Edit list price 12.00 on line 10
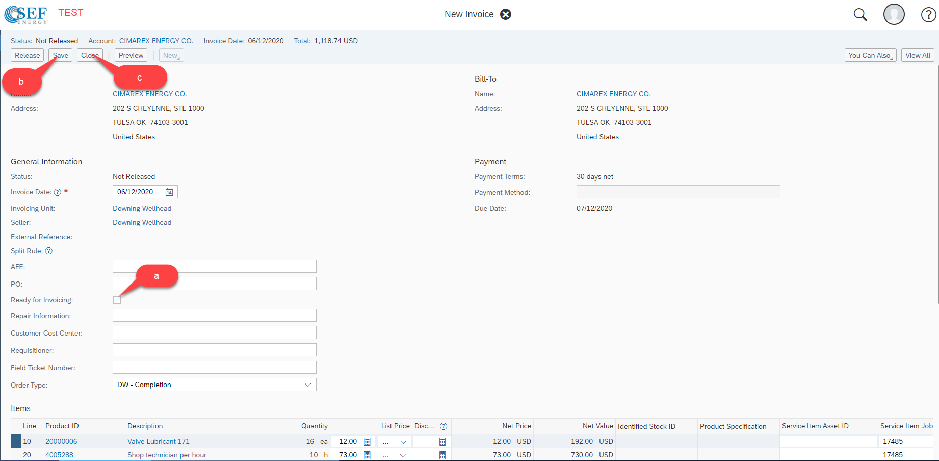The width and height of the screenshot is (939, 461). click(347, 441)
